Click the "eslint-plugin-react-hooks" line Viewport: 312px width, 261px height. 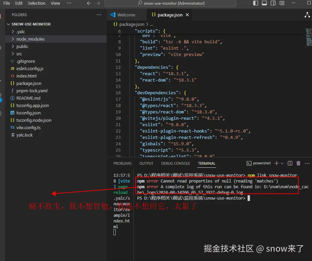tap(195, 131)
